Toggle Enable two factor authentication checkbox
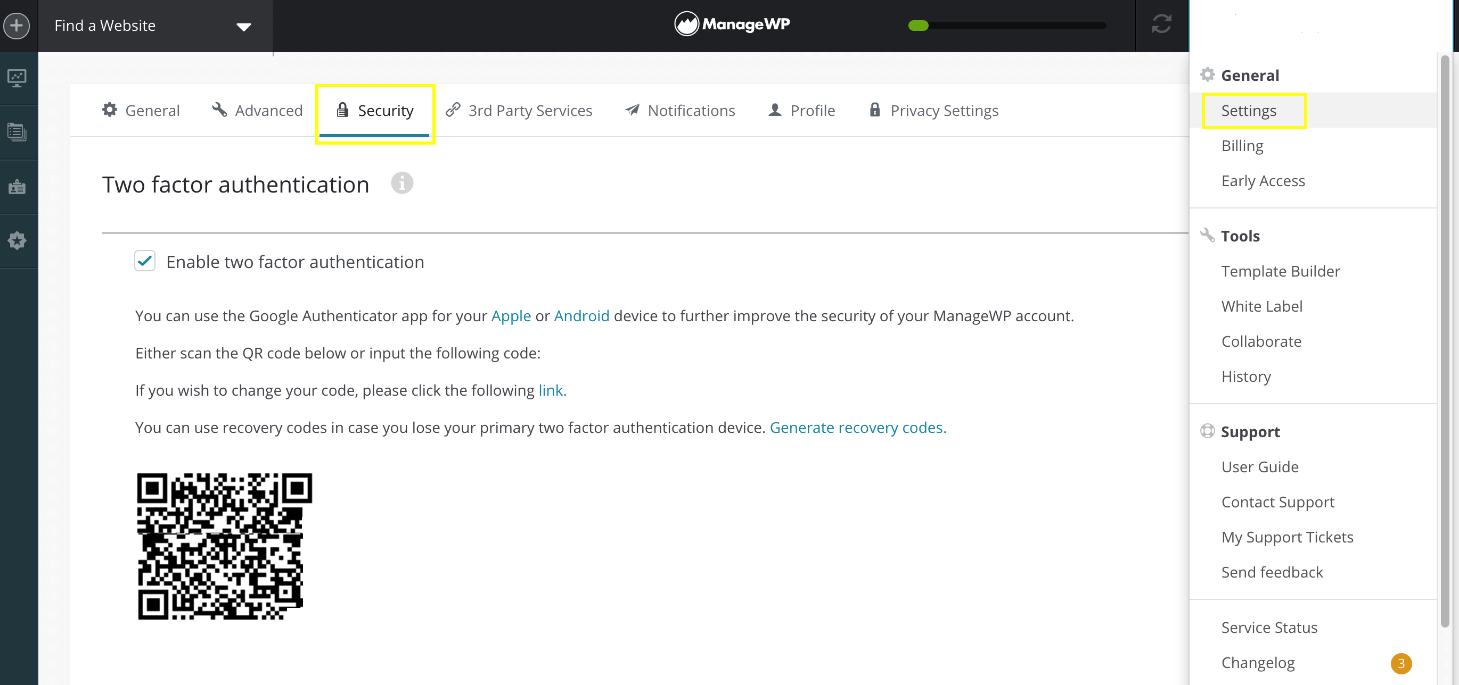 tap(145, 261)
